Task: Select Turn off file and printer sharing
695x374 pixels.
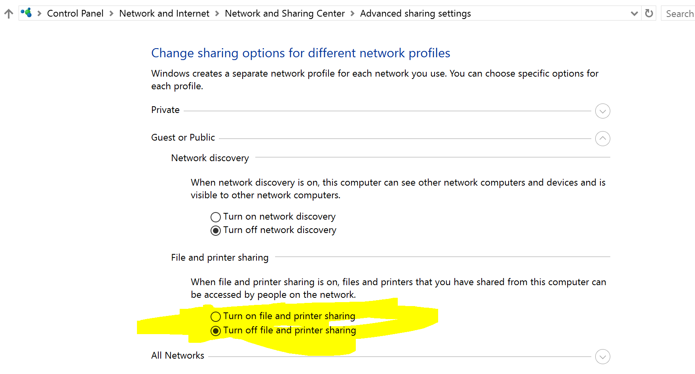Action: [216, 331]
